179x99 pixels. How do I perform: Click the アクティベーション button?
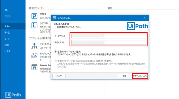click(x=140, y=76)
